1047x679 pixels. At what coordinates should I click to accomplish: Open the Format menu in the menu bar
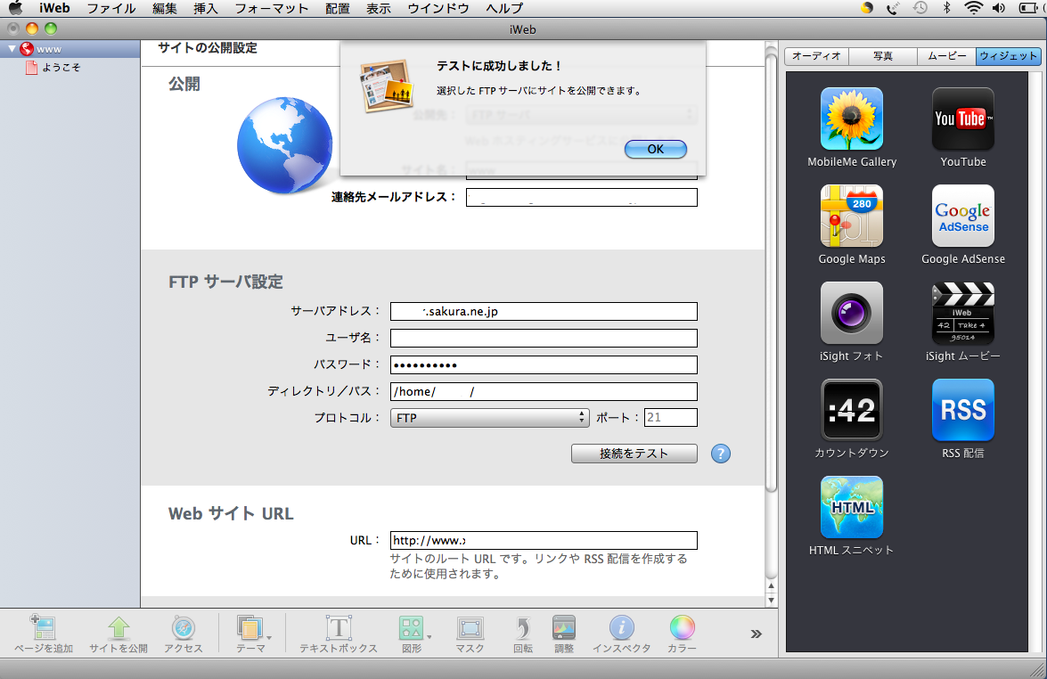click(x=271, y=8)
